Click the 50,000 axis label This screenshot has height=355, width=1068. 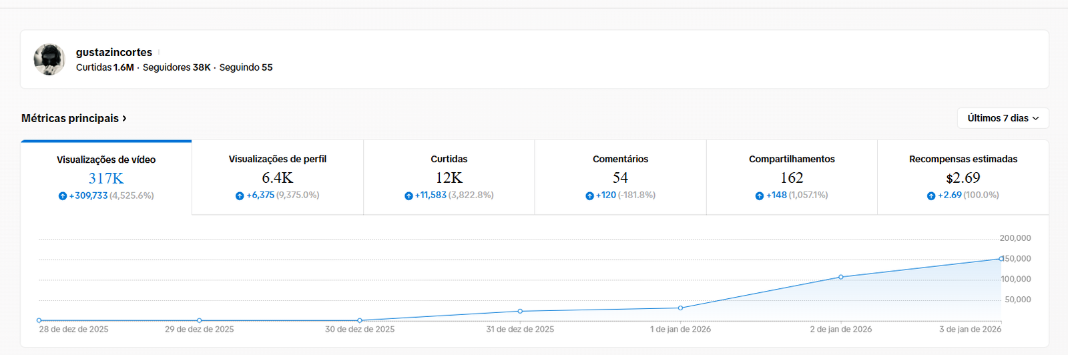tap(1018, 300)
